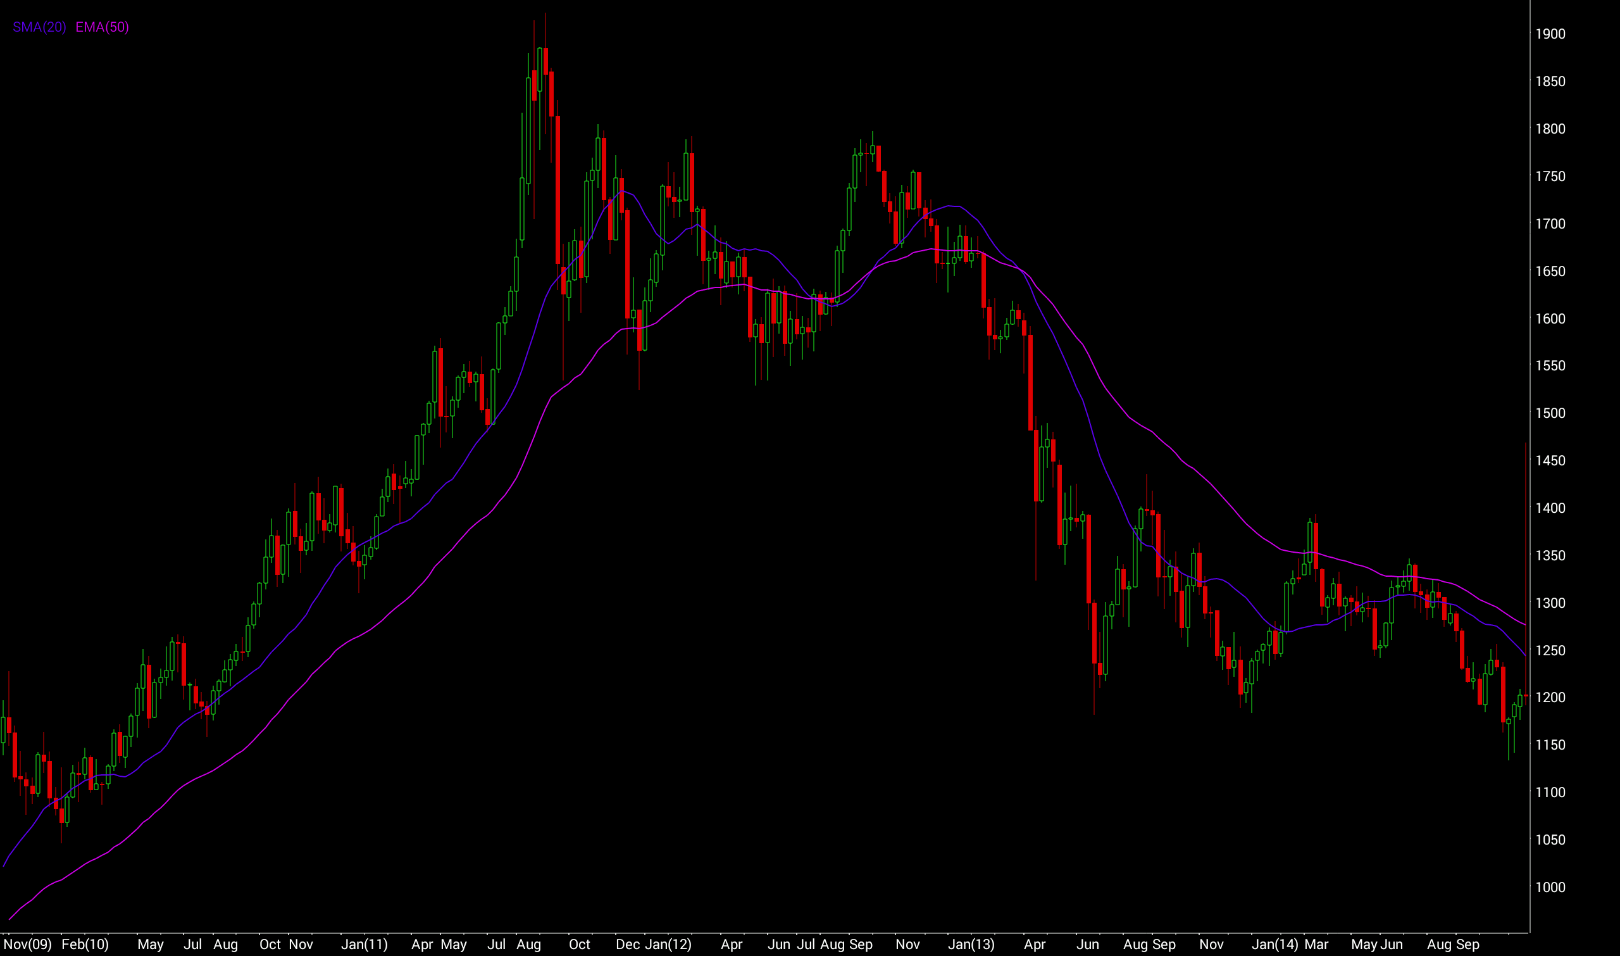Select the Jan(13) date label
Viewport: 1620px width, 956px height.
coord(971,945)
